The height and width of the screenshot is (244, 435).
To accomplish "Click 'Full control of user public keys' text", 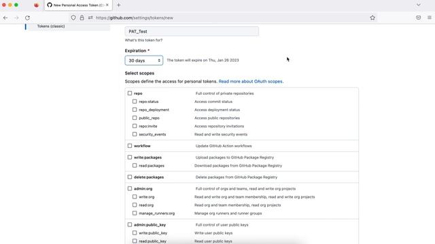I will (222, 225).
